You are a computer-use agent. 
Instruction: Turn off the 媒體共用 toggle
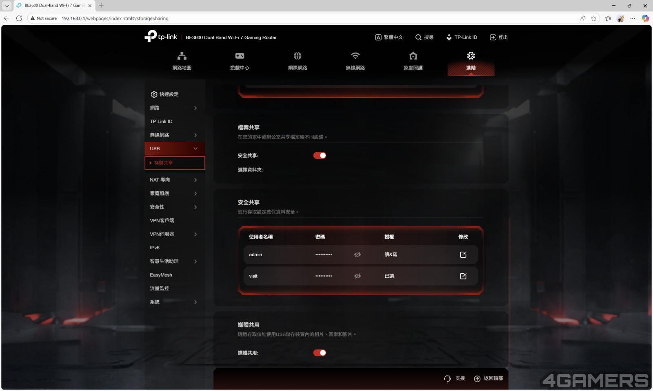pyautogui.click(x=320, y=353)
